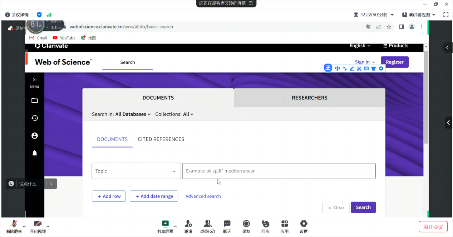The height and width of the screenshot is (237, 453).
Task: Open the Advanced search link
Action: pos(203,196)
